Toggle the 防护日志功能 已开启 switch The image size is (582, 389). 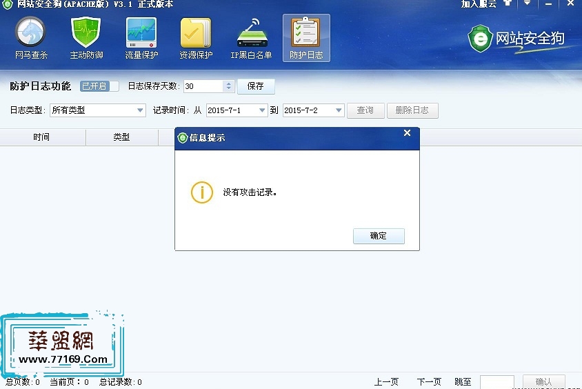coord(99,86)
